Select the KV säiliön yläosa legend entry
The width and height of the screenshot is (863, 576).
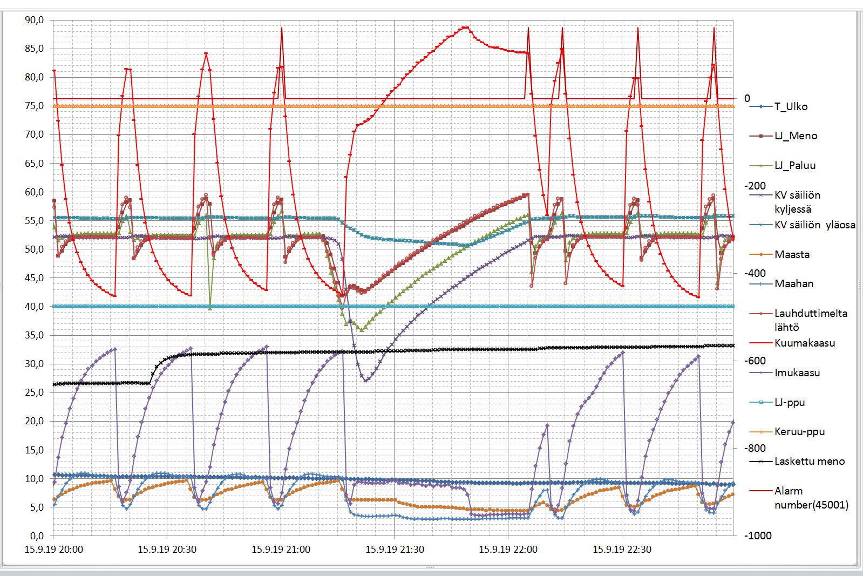point(814,225)
